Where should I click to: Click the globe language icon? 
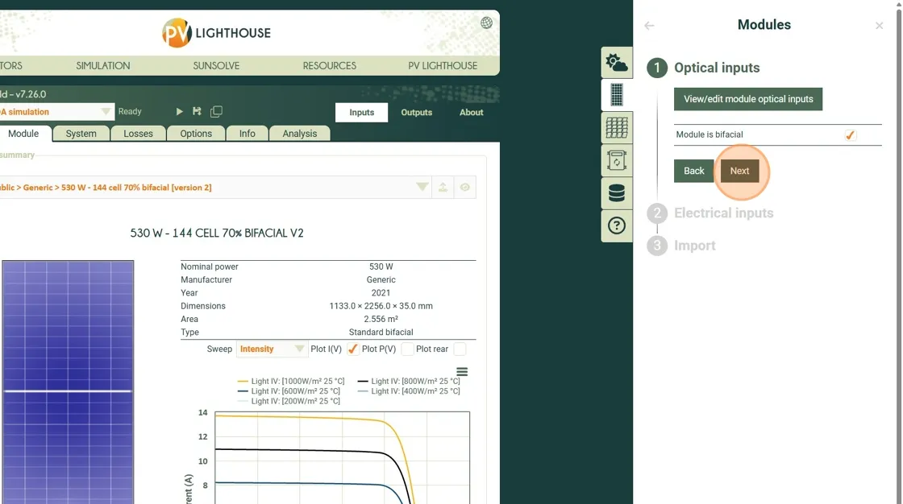point(486,23)
